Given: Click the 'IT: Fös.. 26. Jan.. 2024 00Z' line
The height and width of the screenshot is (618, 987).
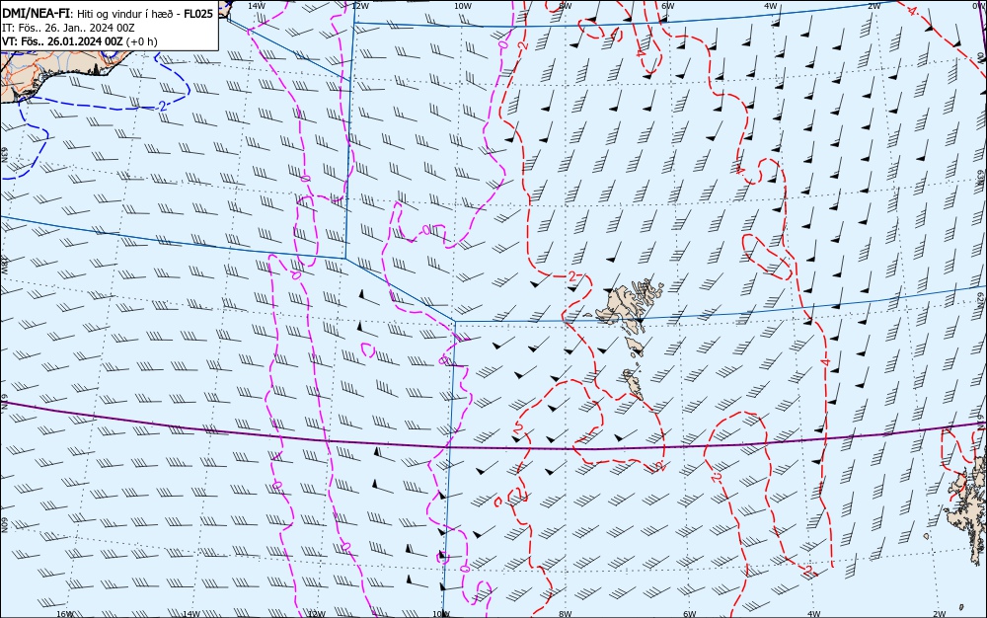Looking at the screenshot, I should (68, 28).
